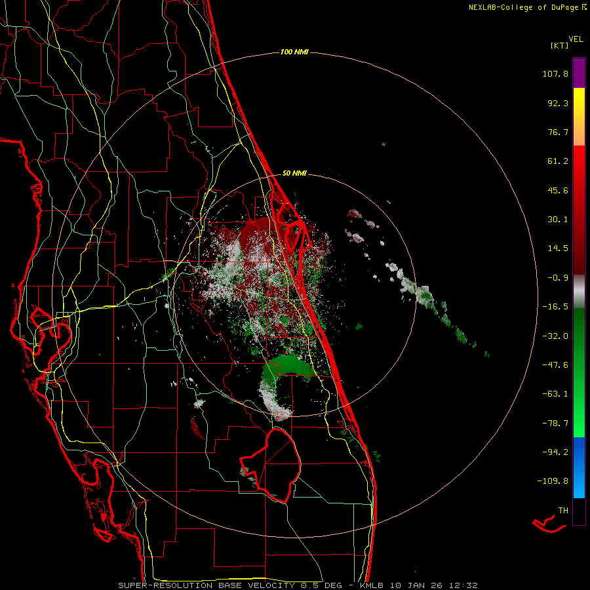The image size is (590, 590).
Task: Pick the bright red segment near 61.2
Action: (579, 162)
